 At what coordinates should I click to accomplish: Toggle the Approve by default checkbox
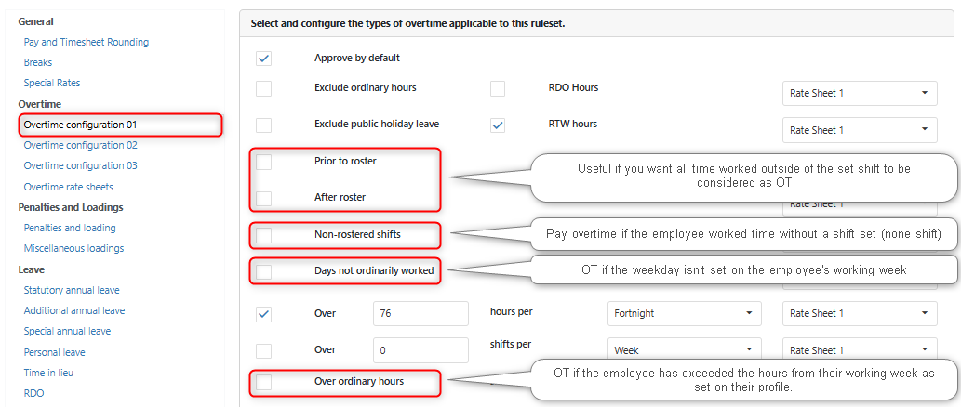point(264,58)
